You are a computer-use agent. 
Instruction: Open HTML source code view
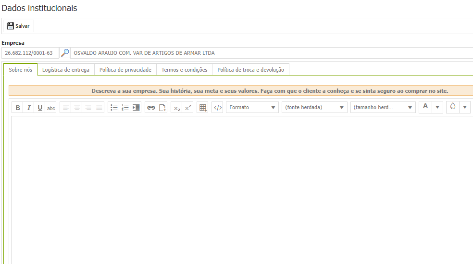217,108
